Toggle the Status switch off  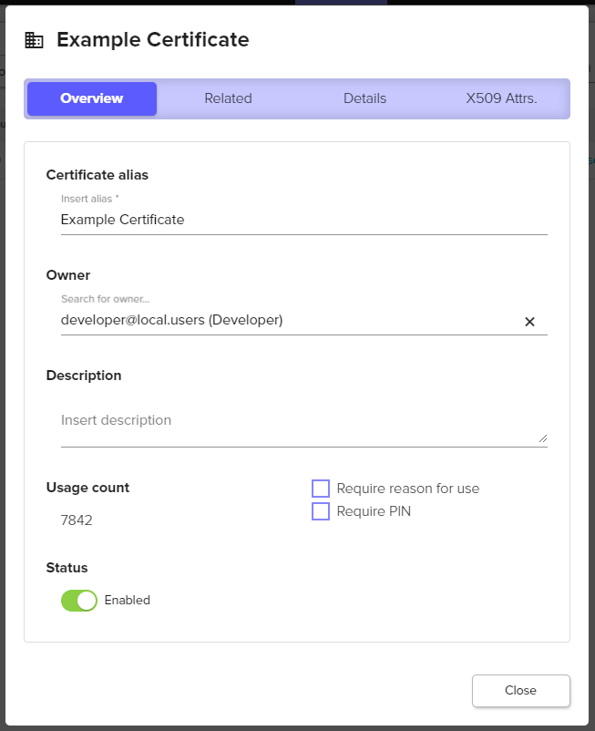[x=79, y=600]
